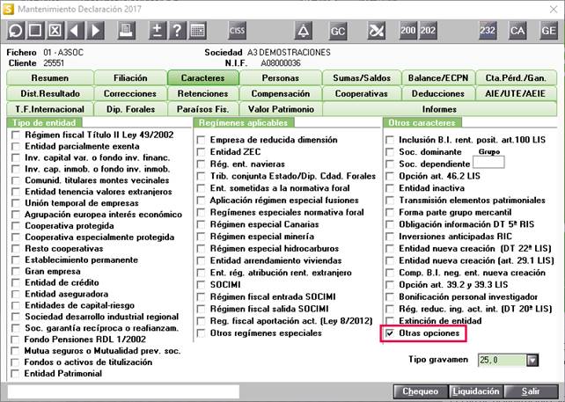Switch to Cta.Pérd./Gan. tab

pos(516,77)
